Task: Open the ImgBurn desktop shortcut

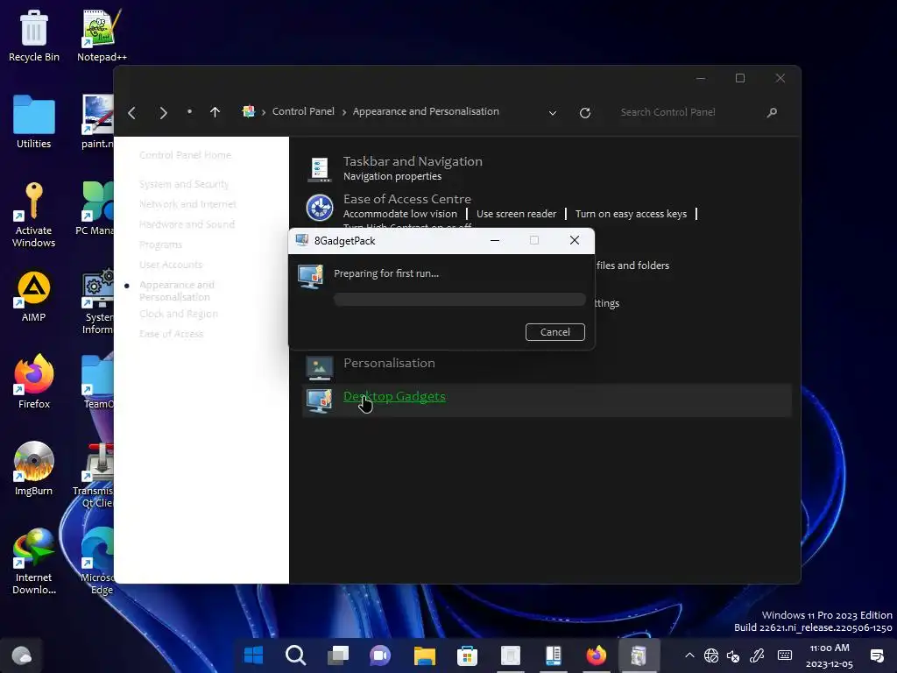Action: coord(34,469)
